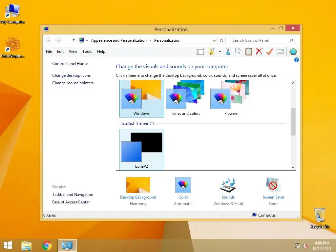Click the theme list scroll down arrow
Viewport: 336px width, 252px height.
click(293, 168)
